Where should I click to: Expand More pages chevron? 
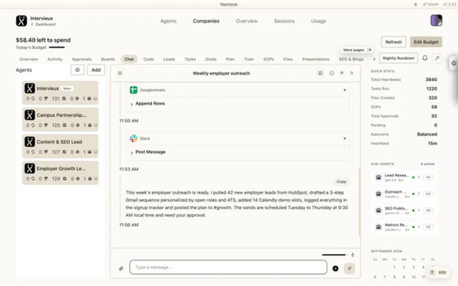[369, 50]
